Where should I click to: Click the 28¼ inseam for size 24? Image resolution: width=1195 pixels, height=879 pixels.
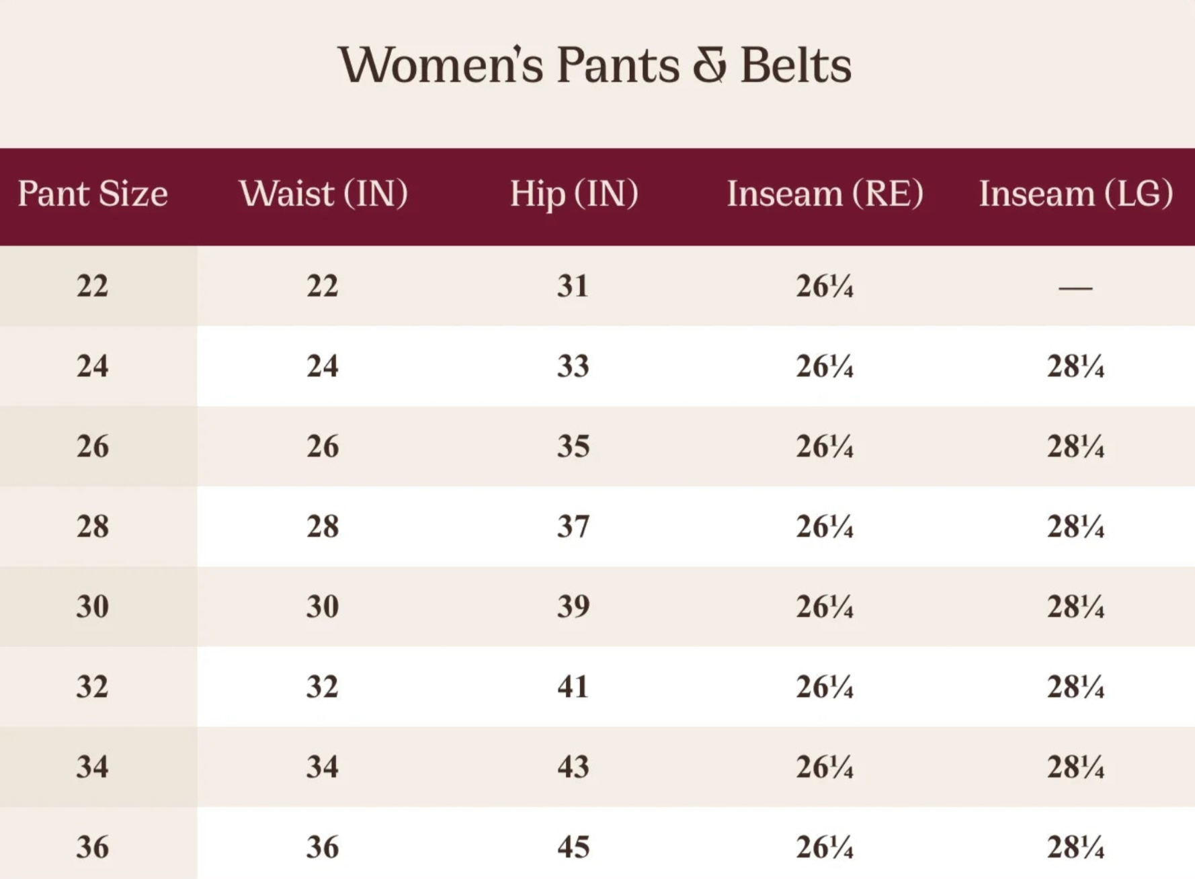coord(1075,366)
